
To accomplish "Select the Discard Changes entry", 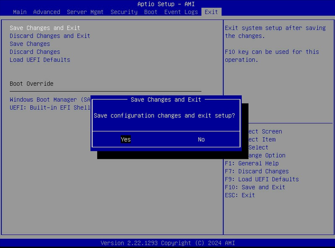I will 35,52.
